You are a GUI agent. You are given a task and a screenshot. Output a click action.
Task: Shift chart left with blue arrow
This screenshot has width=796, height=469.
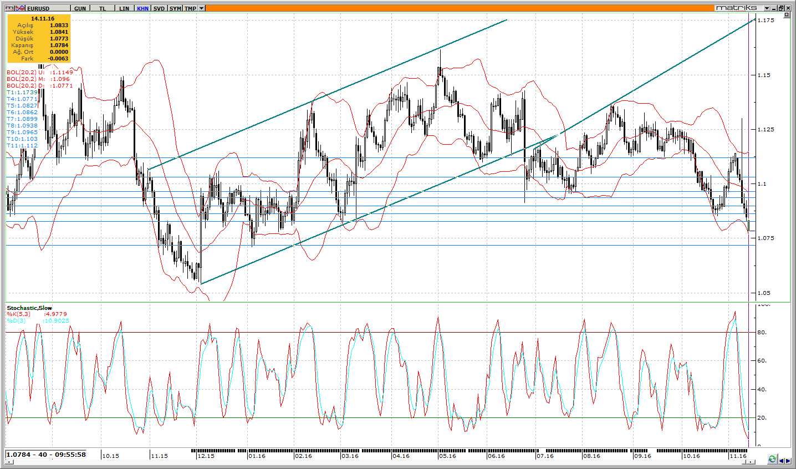(782, 460)
